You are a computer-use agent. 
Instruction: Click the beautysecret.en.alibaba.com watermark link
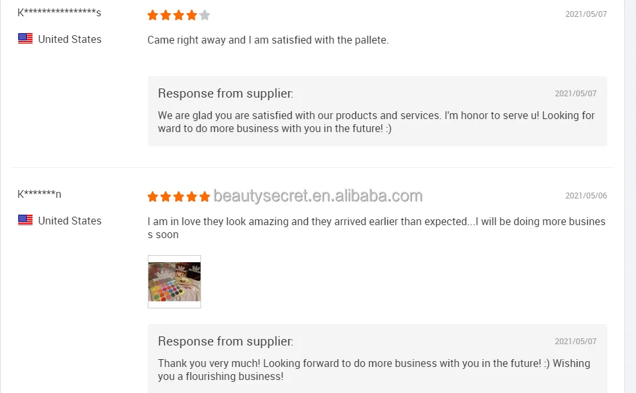(318, 196)
